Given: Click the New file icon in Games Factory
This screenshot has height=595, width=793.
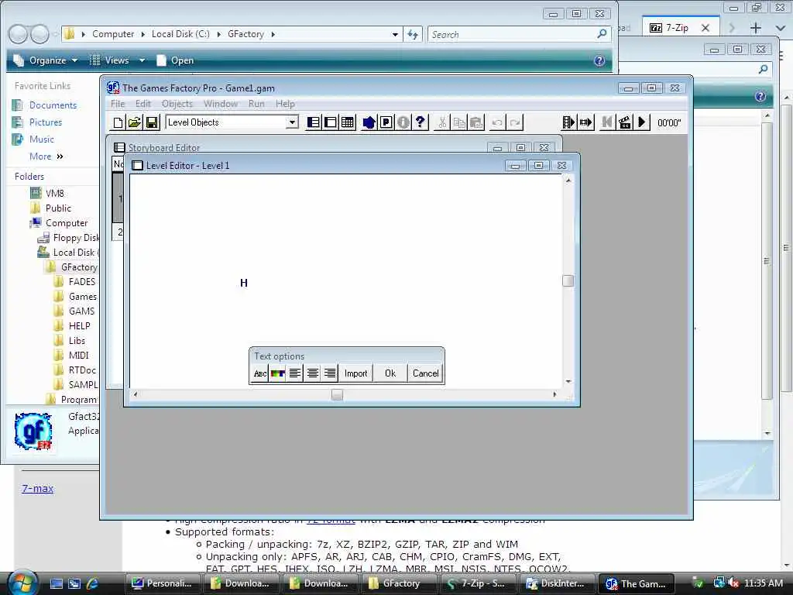Looking at the screenshot, I should 118,122.
